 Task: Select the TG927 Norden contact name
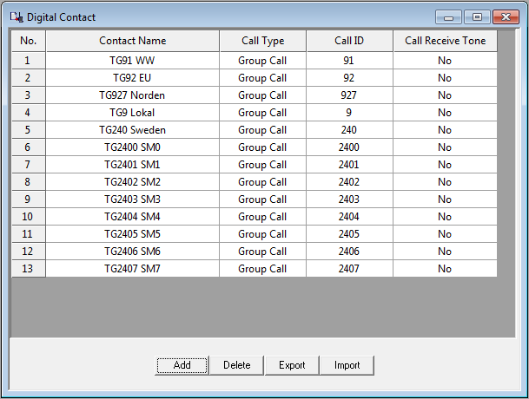132,95
